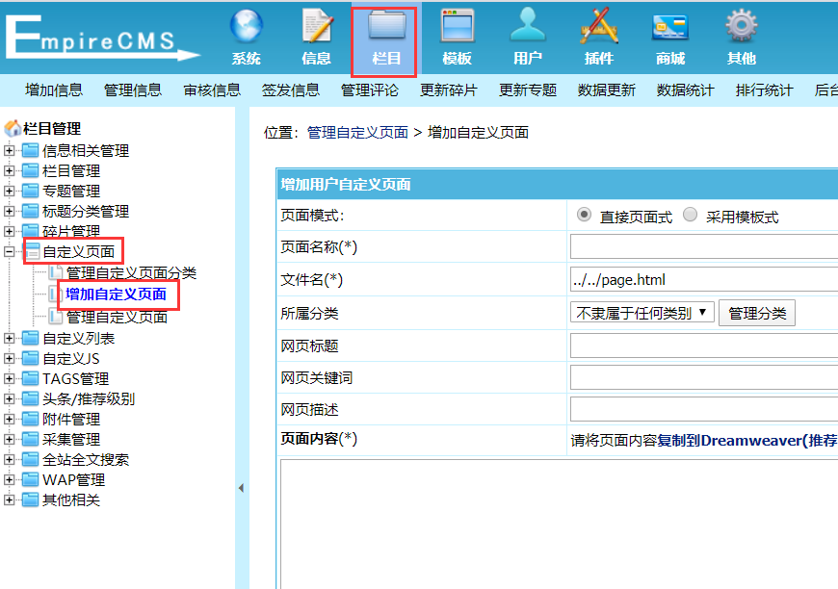The width and height of the screenshot is (838, 589).
Task: Expand the 头条/推荐级别 tree node
Action: click(9, 398)
